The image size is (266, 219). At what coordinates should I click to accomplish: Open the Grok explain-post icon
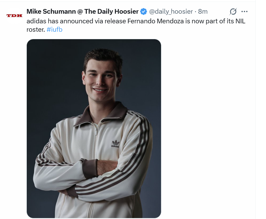click(x=233, y=12)
